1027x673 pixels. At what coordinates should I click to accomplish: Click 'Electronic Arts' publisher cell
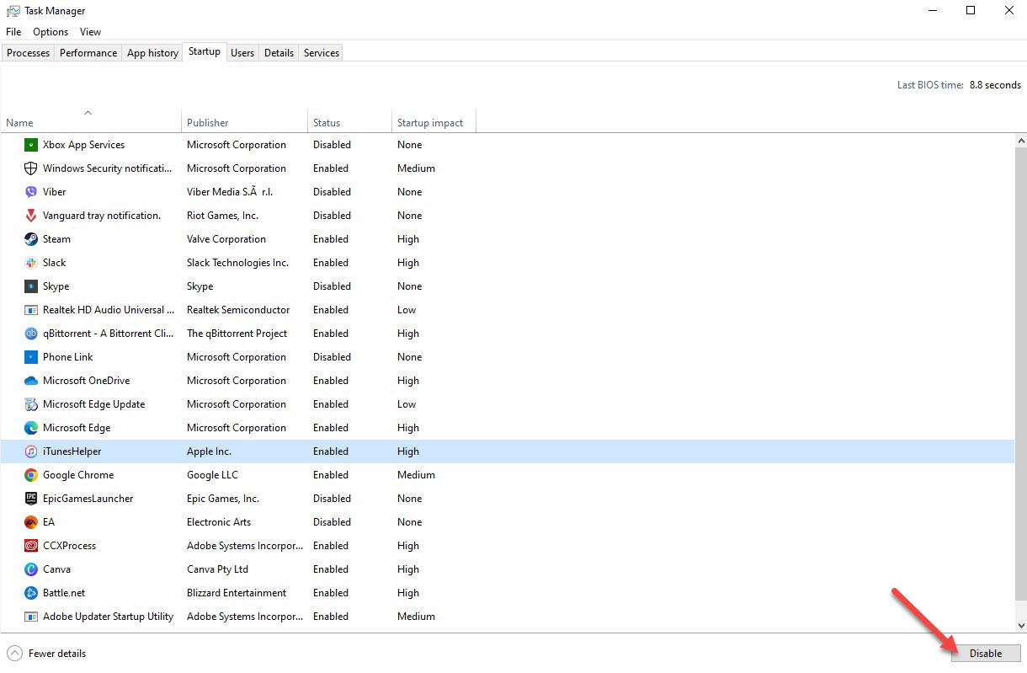[219, 522]
